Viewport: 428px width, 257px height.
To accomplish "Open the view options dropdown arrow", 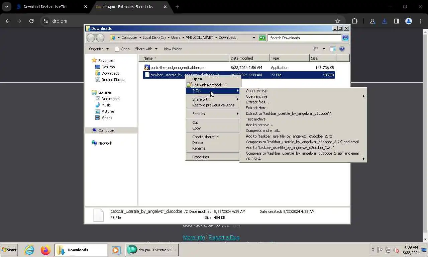I will pos(324,49).
